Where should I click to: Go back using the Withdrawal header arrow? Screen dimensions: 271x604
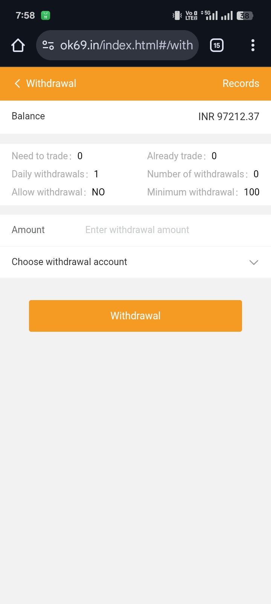coord(17,83)
